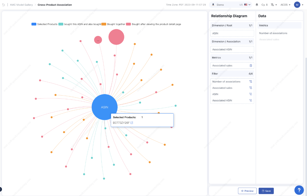Image resolution: width=307 pixels, height=196 pixels.
Task: Open the language translation menu
Action: (x=274, y=5)
